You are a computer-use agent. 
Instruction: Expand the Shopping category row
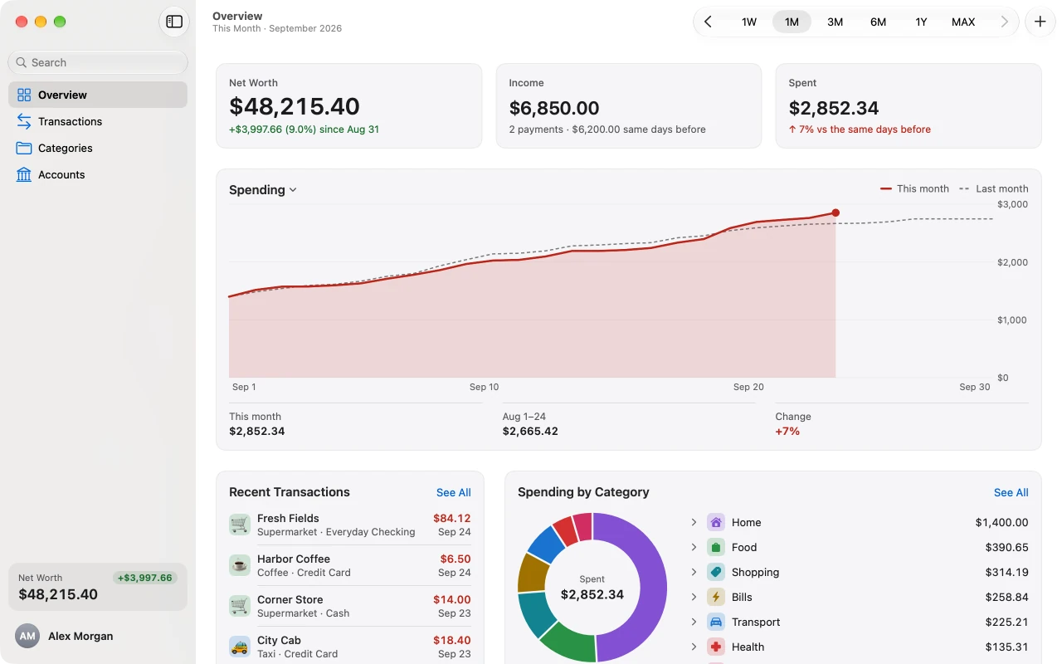pos(694,572)
